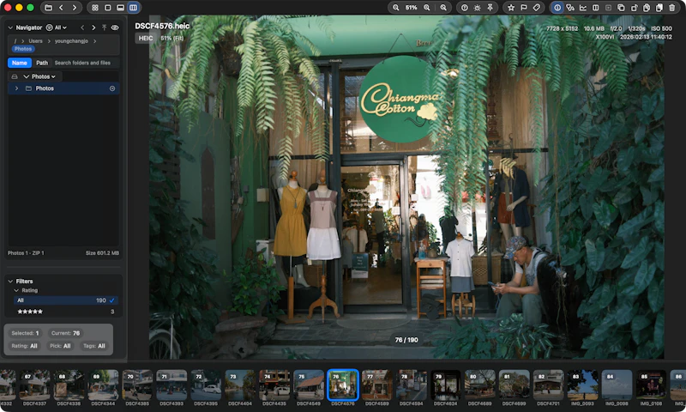This screenshot has width=686, height=412.
Task: Go back with the toolbar left arrow
Action: point(61,8)
